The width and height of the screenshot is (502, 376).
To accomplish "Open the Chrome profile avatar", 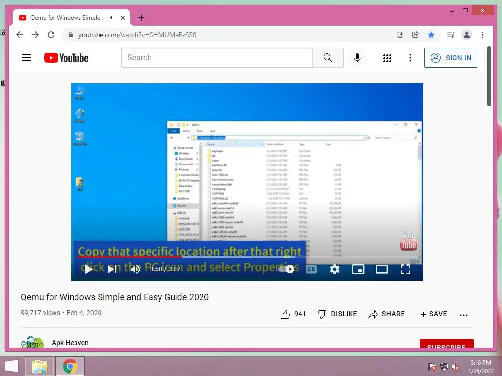I will pos(467,35).
